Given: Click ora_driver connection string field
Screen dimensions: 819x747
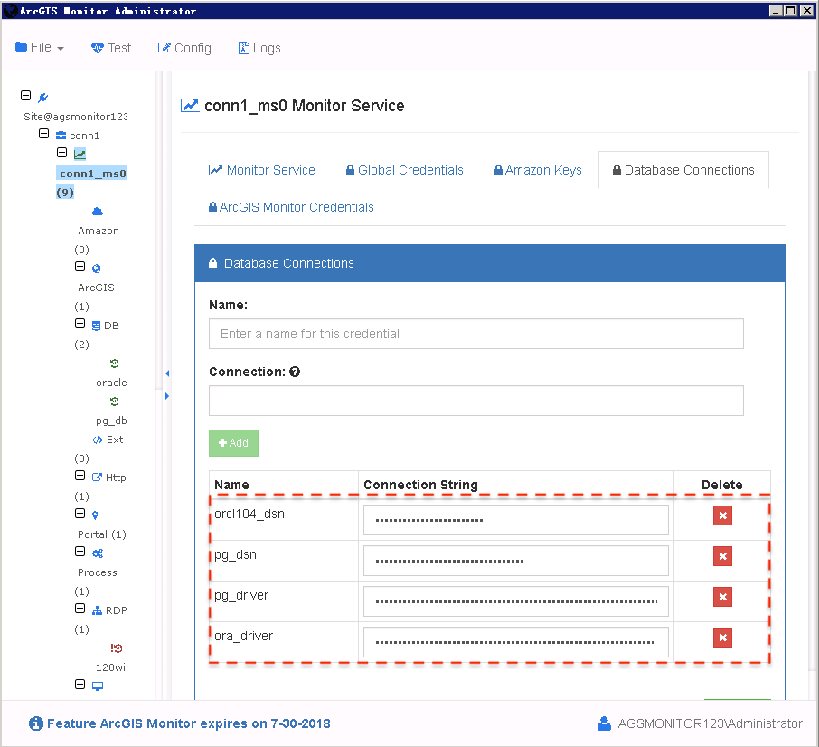Looking at the screenshot, I should point(515,642).
